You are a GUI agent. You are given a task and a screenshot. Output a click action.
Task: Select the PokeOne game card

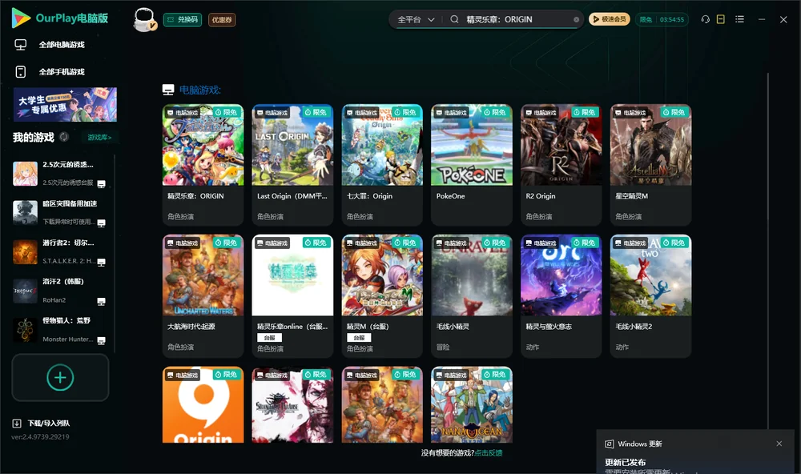[472, 164]
